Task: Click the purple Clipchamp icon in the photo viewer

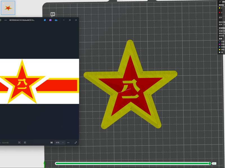Action: 50,20
